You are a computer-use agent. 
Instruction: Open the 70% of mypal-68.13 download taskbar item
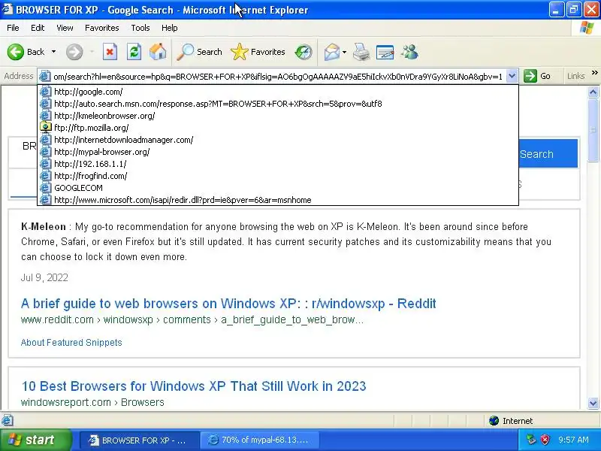click(260, 440)
